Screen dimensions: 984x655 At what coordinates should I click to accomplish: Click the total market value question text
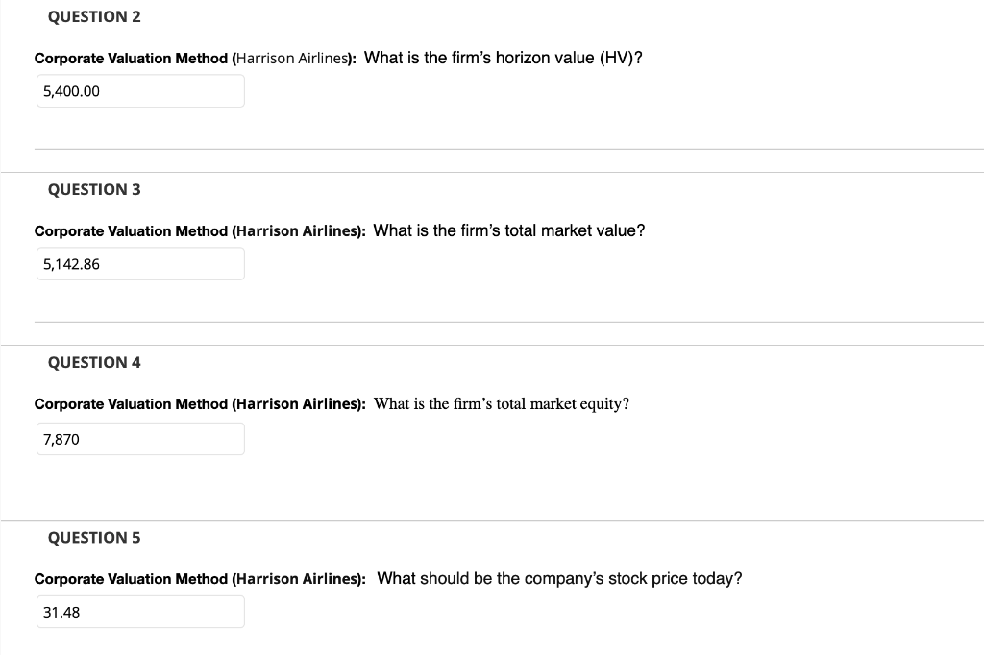click(x=509, y=230)
